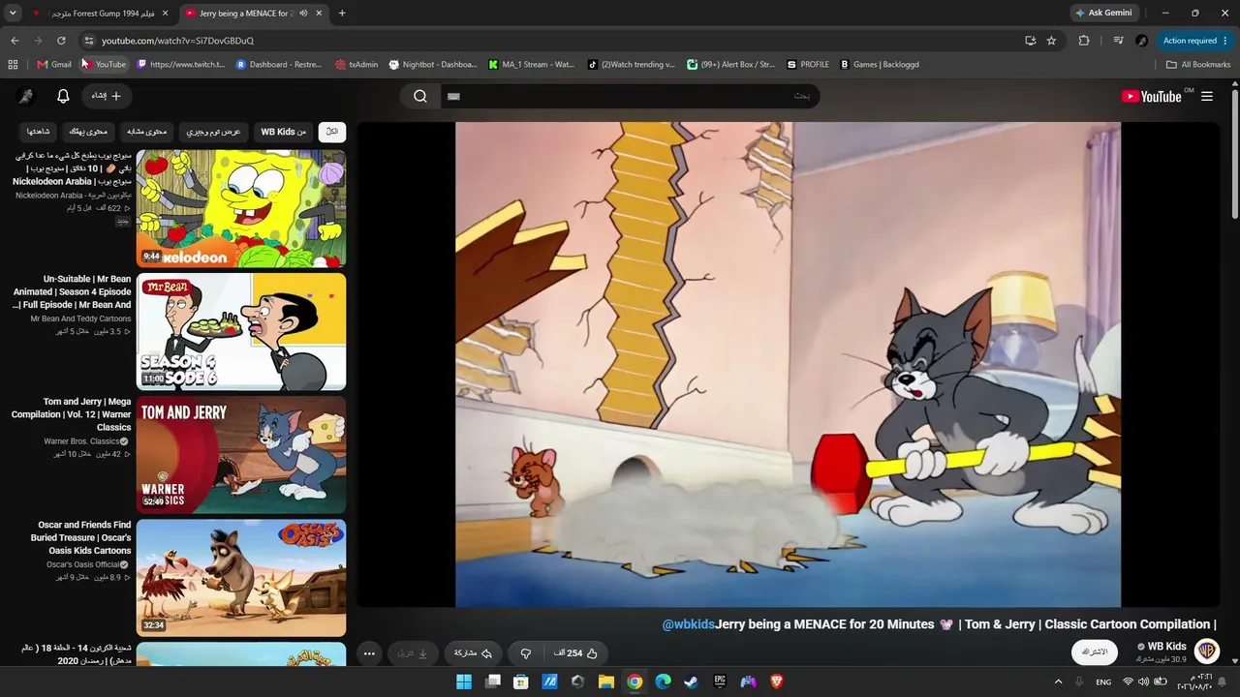The width and height of the screenshot is (1240, 697).
Task: Select the 'شاهدتها' filter chip
Action: click(x=39, y=132)
